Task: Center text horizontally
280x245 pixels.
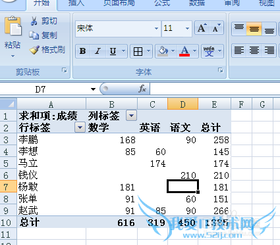Action: click(x=254, y=51)
